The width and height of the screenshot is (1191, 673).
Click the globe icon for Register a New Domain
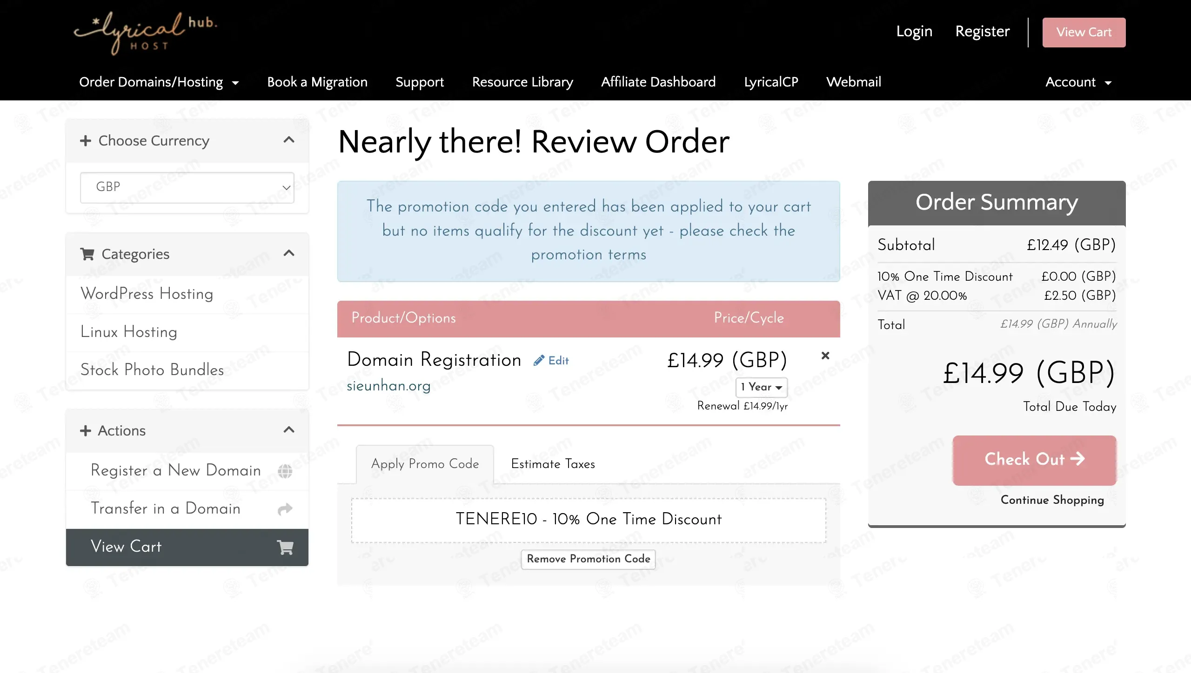point(285,471)
